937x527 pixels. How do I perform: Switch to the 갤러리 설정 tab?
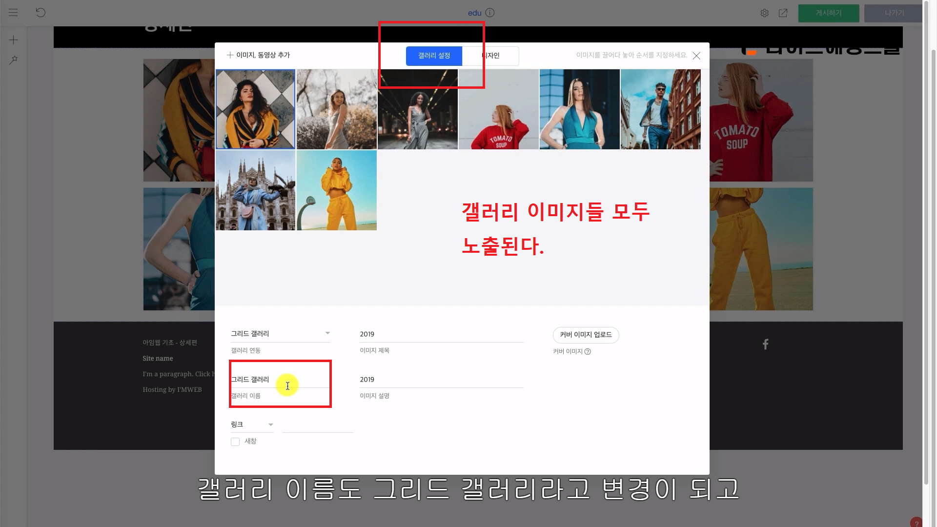[434, 56]
